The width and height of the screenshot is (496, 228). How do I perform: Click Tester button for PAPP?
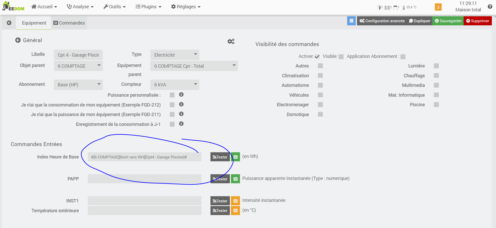220,179
